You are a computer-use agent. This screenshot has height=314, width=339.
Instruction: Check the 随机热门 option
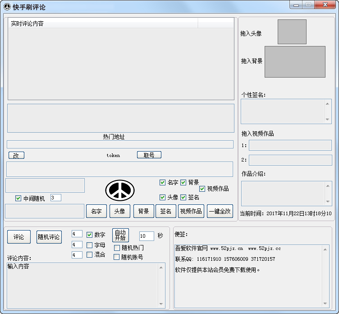[x=117, y=248]
